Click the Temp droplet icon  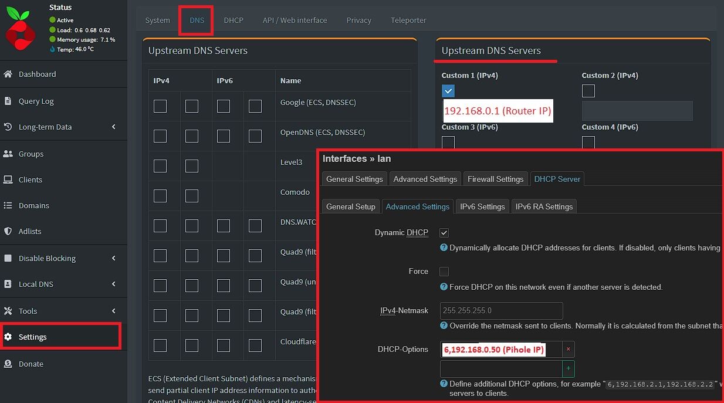(x=53, y=49)
